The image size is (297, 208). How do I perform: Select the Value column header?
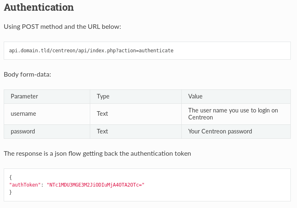[195, 96]
